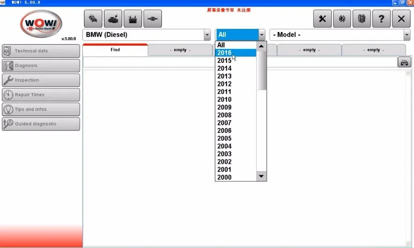Click the connector plug toolbar icon
The width and height of the screenshot is (414, 248).
(x=153, y=19)
